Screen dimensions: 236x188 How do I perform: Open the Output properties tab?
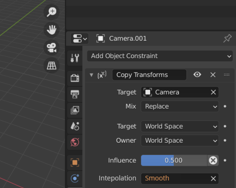75,94
